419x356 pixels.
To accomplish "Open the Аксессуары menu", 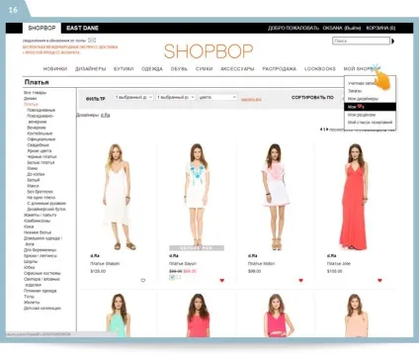I will [x=237, y=69].
